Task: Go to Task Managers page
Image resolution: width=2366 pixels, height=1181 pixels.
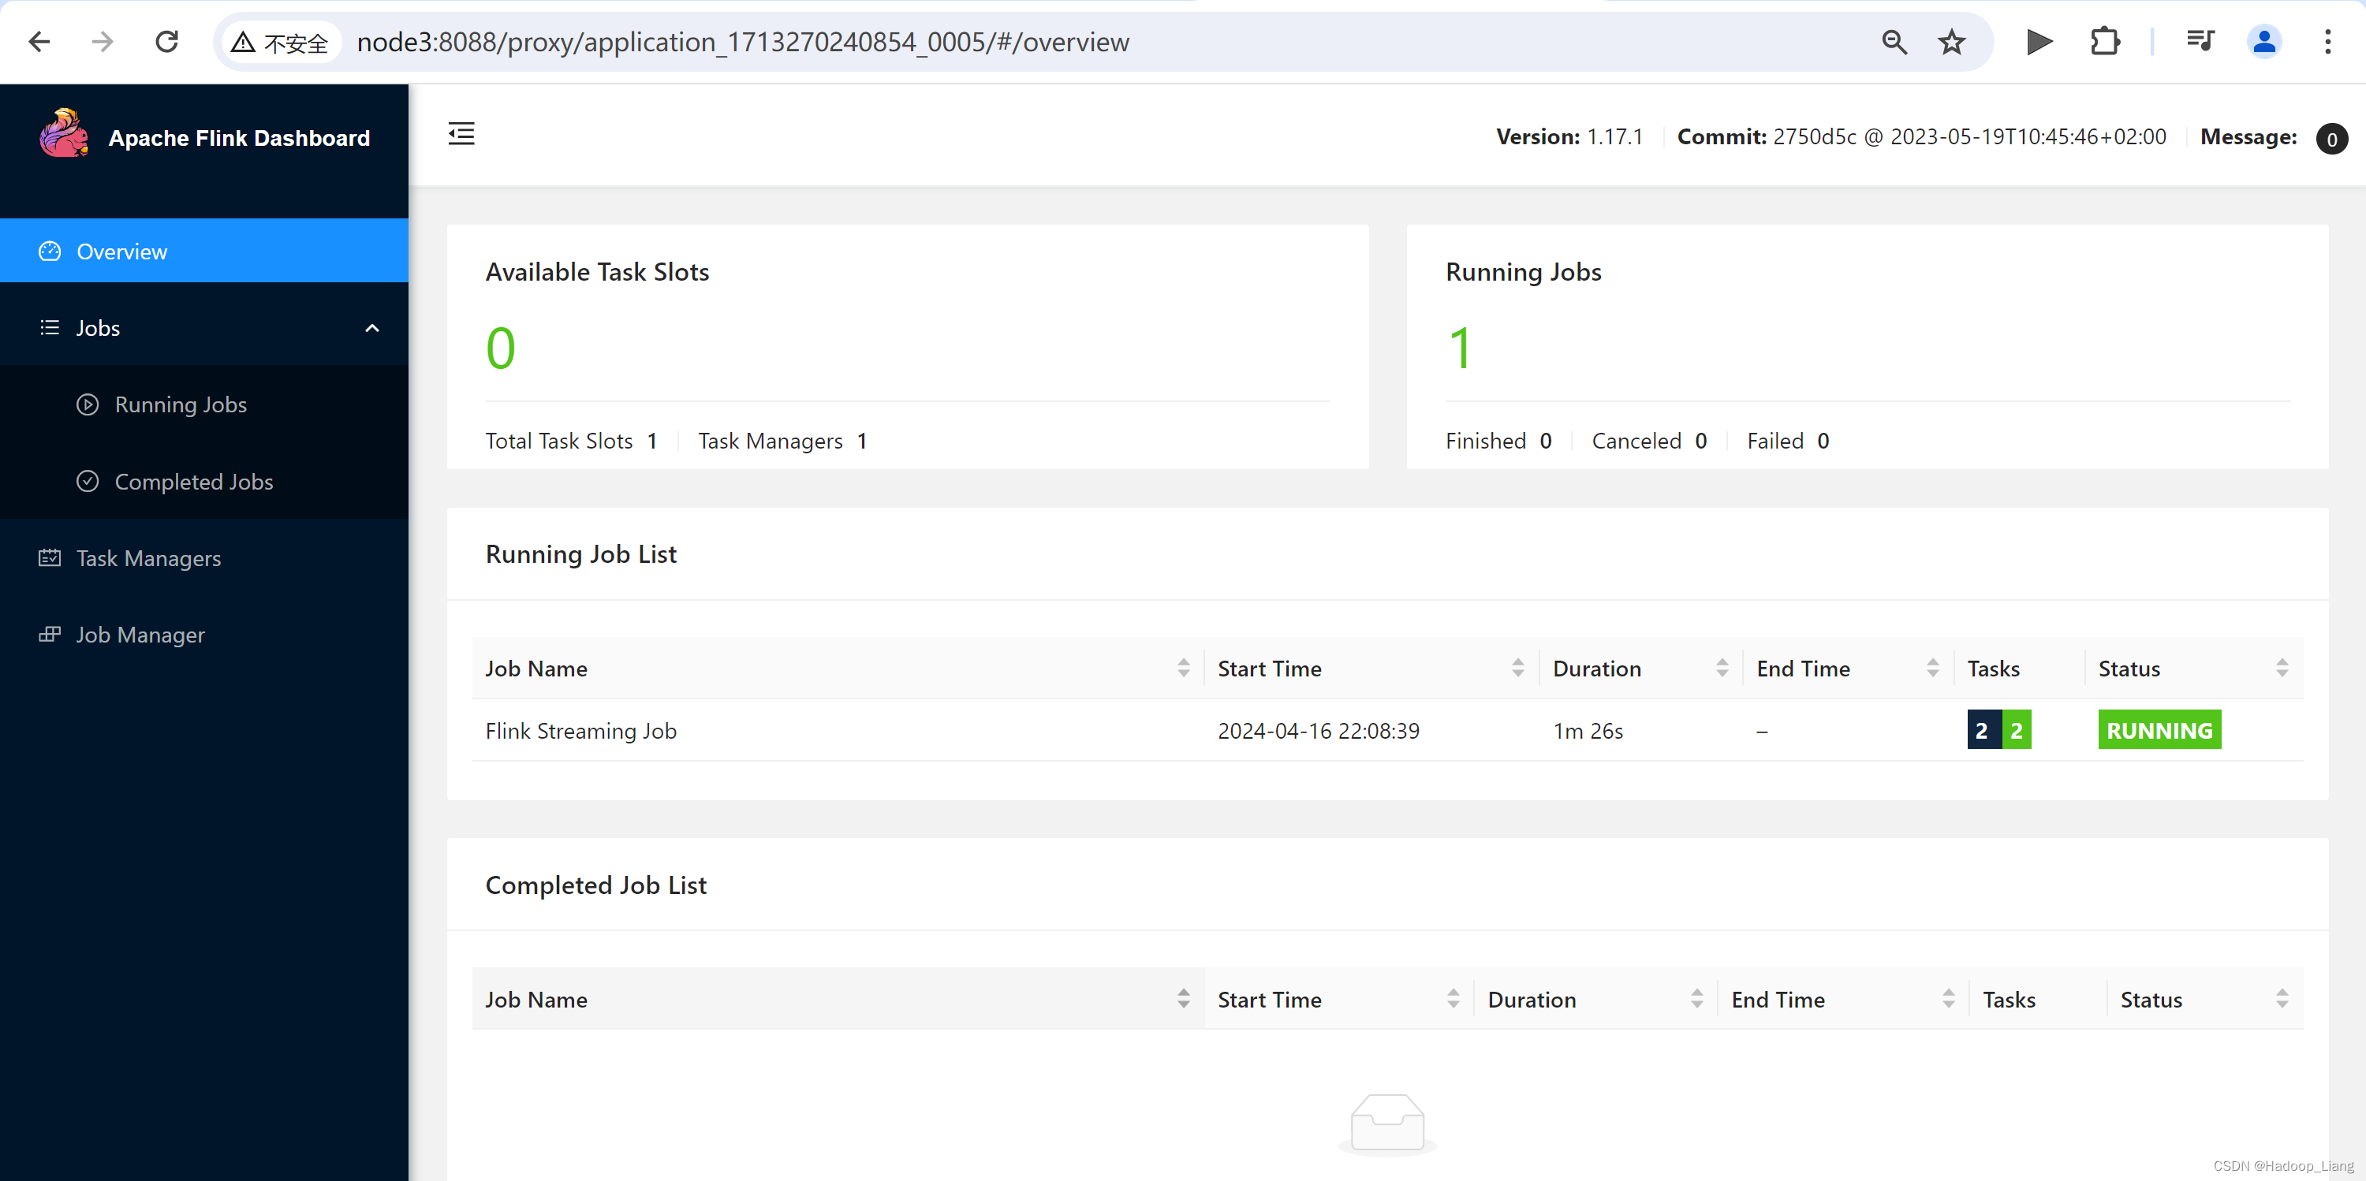Action: click(x=148, y=557)
